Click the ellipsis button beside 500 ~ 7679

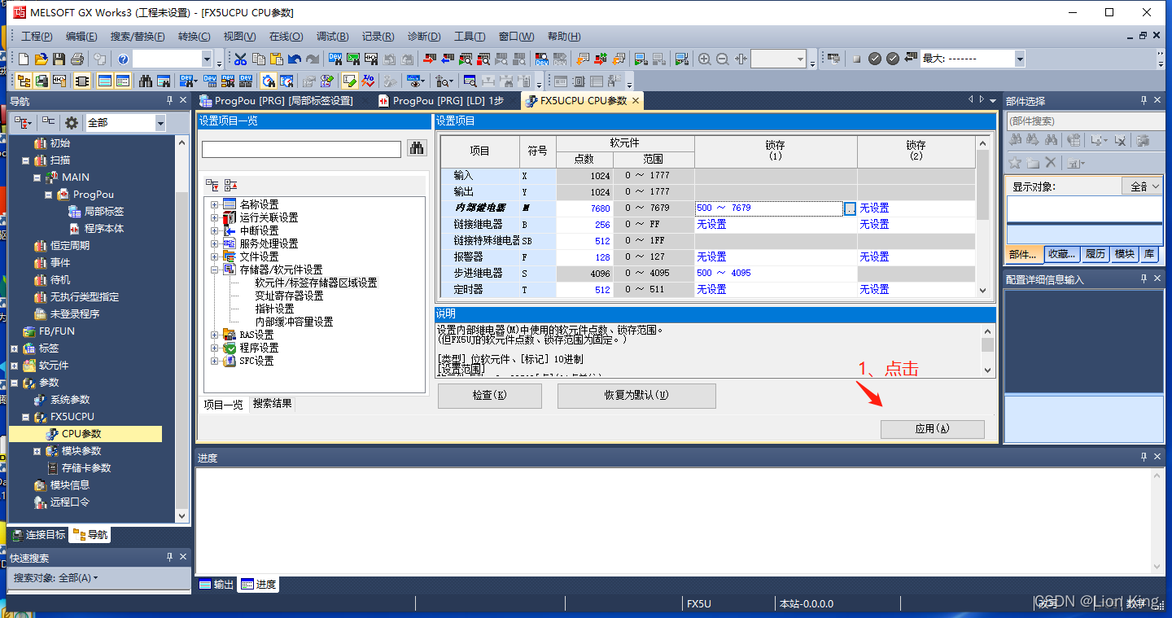tap(850, 208)
